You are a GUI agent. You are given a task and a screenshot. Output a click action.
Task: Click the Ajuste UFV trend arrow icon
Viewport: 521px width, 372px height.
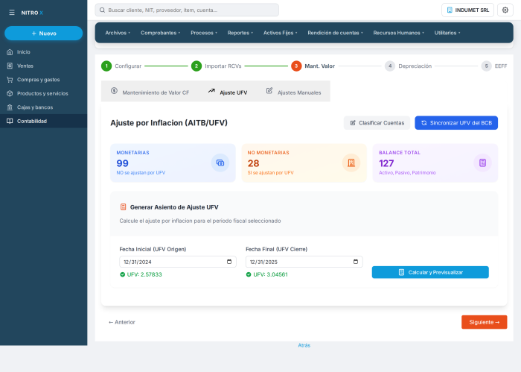[211, 90]
